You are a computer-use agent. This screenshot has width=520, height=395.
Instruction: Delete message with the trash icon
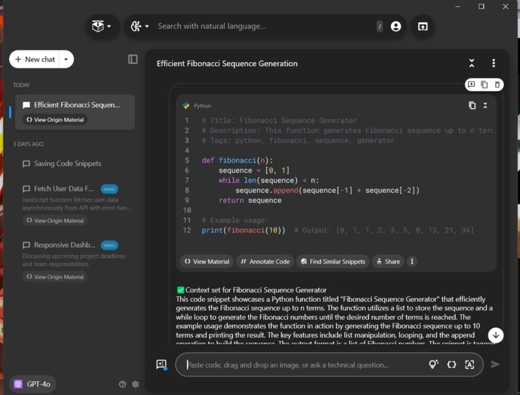[x=497, y=85]
